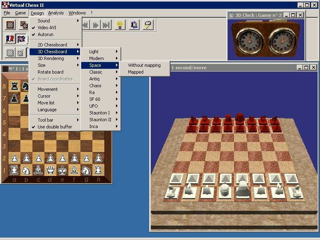Image resolution: width=320 pixels, height=240 pixels.
Task: Toggle the Video AVI option
Action: click(47, 28)
